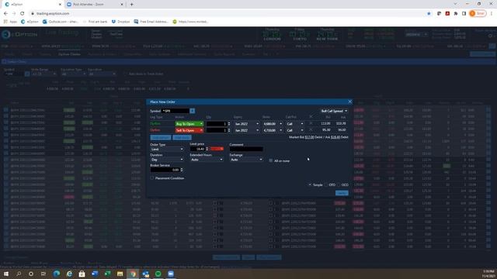Open the Extended Hours dropdown
This screenshot has height=279, width=497.
tap(207, 160)
